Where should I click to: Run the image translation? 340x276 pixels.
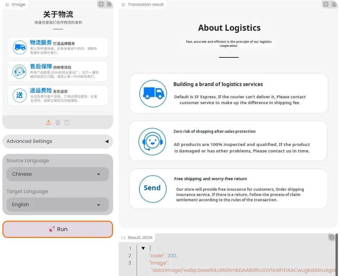(x=57, y=229)
